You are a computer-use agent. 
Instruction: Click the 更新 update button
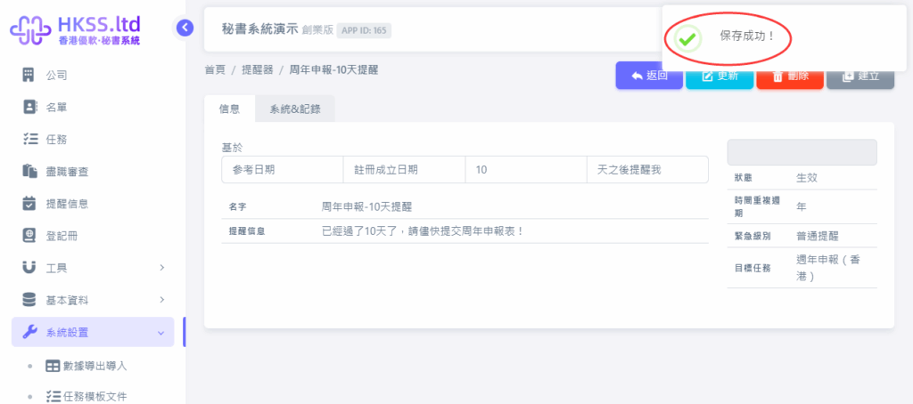(x=720, y=76)
